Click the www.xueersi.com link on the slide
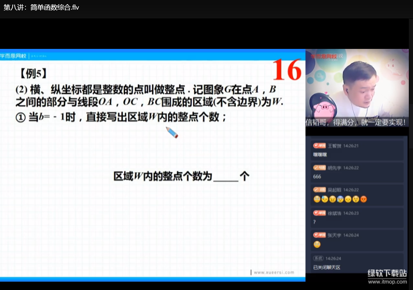413x290 pixels. pos(274,272)
